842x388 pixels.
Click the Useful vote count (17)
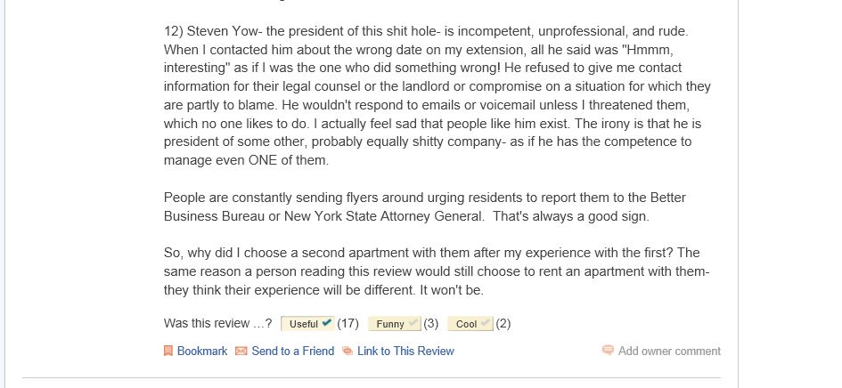(x=348, y=324)
